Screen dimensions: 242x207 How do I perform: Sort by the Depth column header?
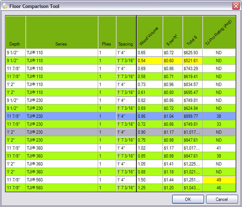pyautogui.click(x=16, y=32)
